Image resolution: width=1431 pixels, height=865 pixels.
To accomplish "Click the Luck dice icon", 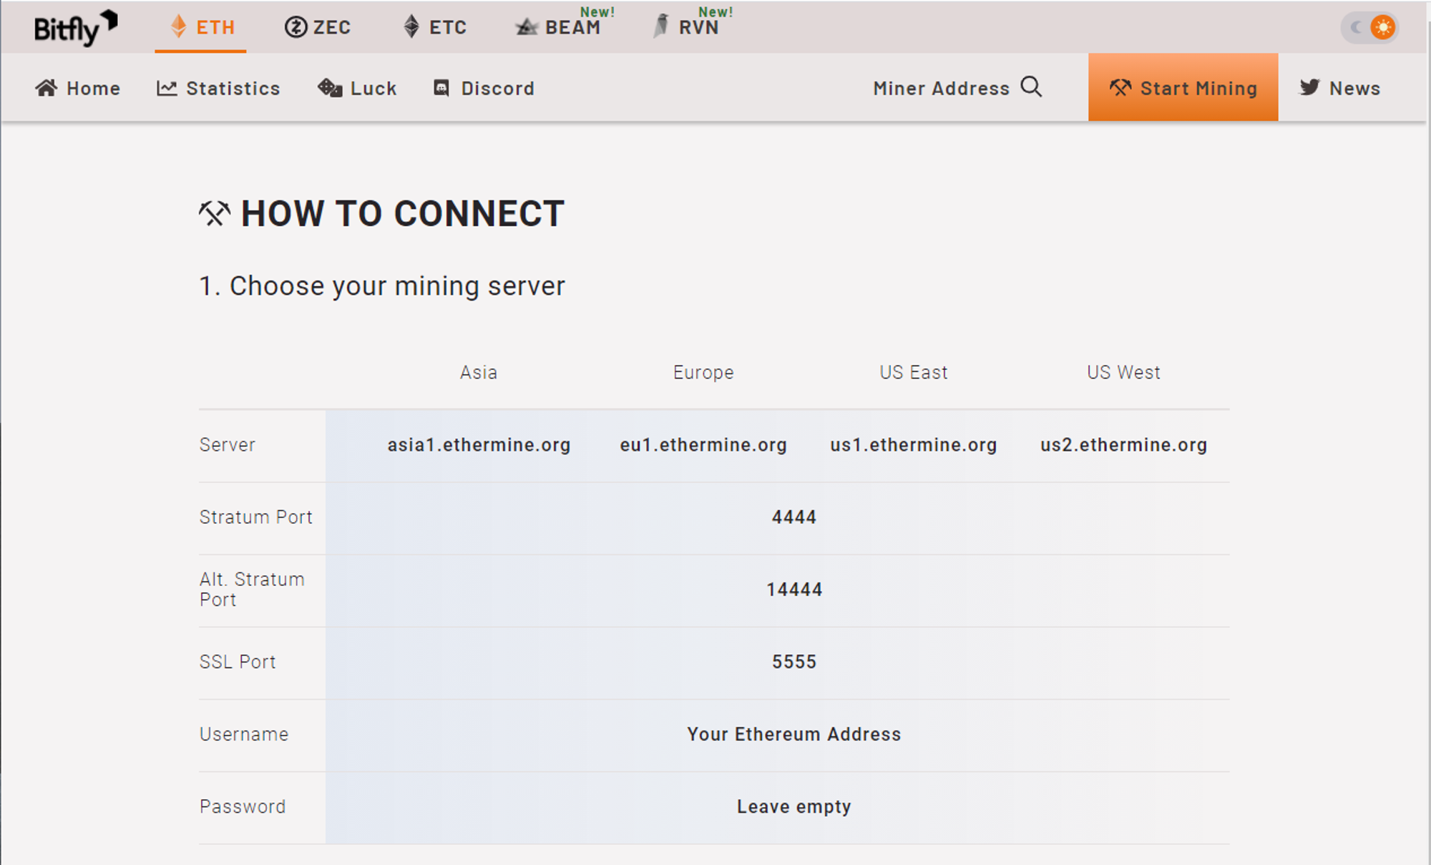I will coord(330,88).
